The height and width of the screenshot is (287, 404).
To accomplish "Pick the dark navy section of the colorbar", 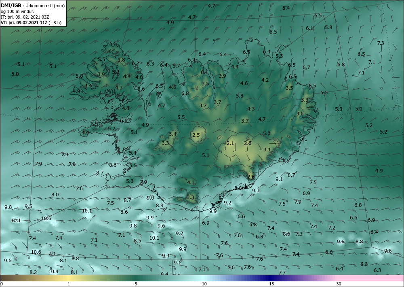I will pyautogui.click(x=271, y=278).
